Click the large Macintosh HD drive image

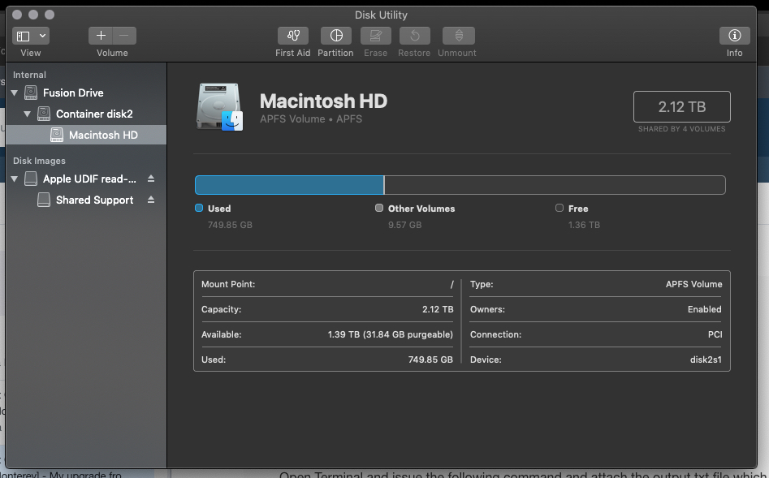tap(219, 107)
